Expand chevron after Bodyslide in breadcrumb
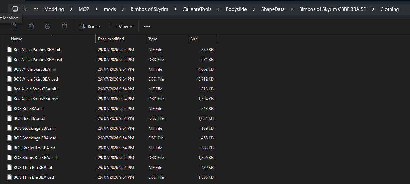Image resolution: width=410 pixels, height=184 pixels. click(254, 9)
